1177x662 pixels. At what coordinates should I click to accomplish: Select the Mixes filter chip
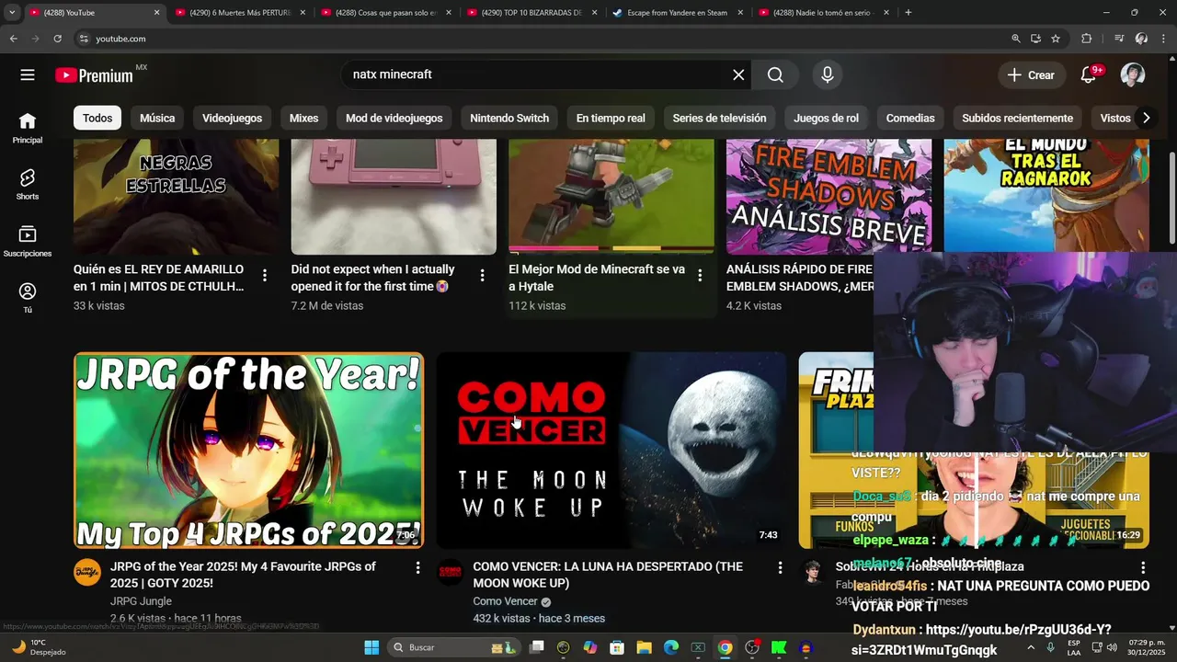click(303, 118)
